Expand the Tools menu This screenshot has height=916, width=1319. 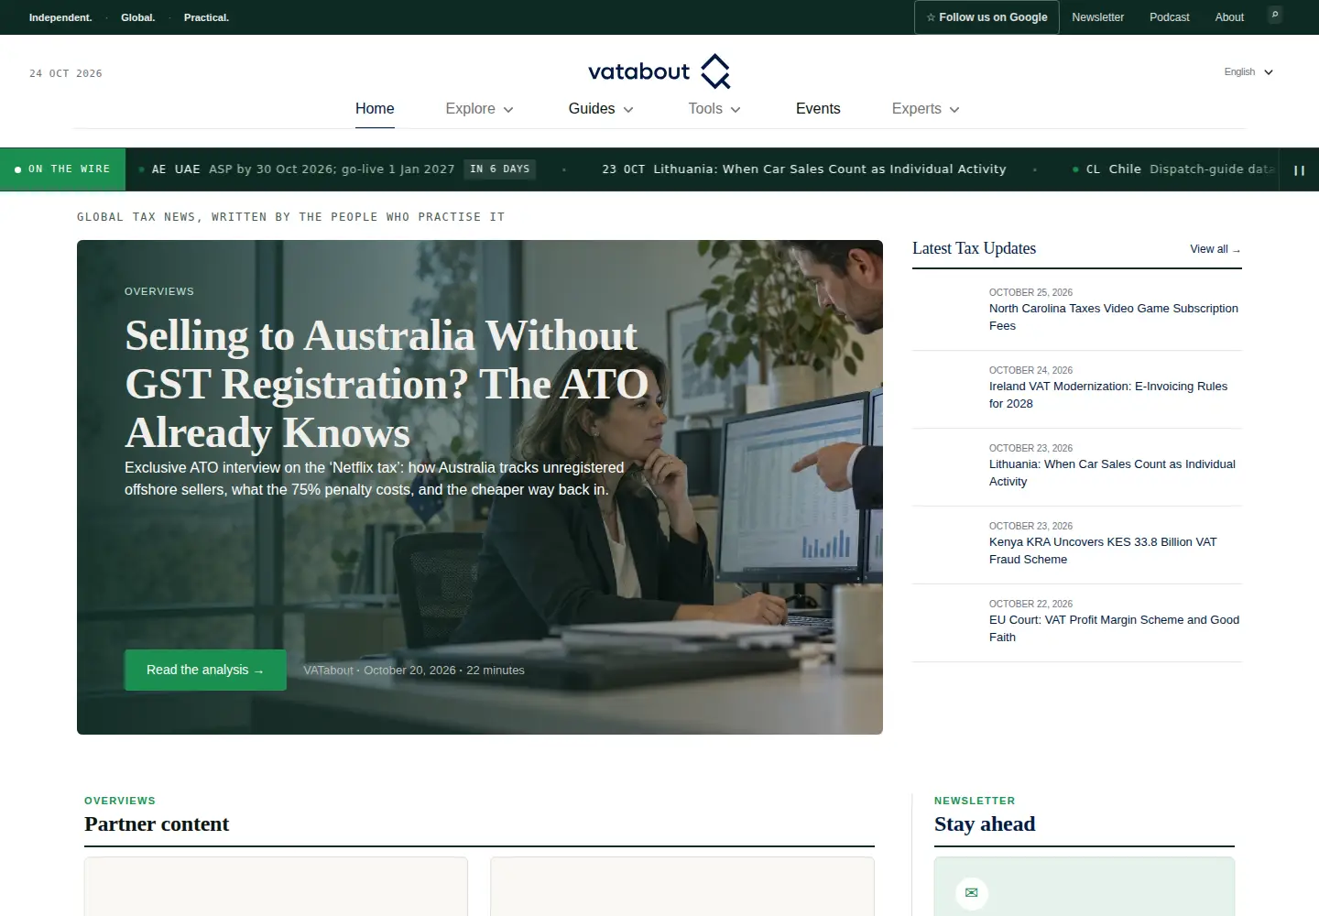[x=714, y=109]
